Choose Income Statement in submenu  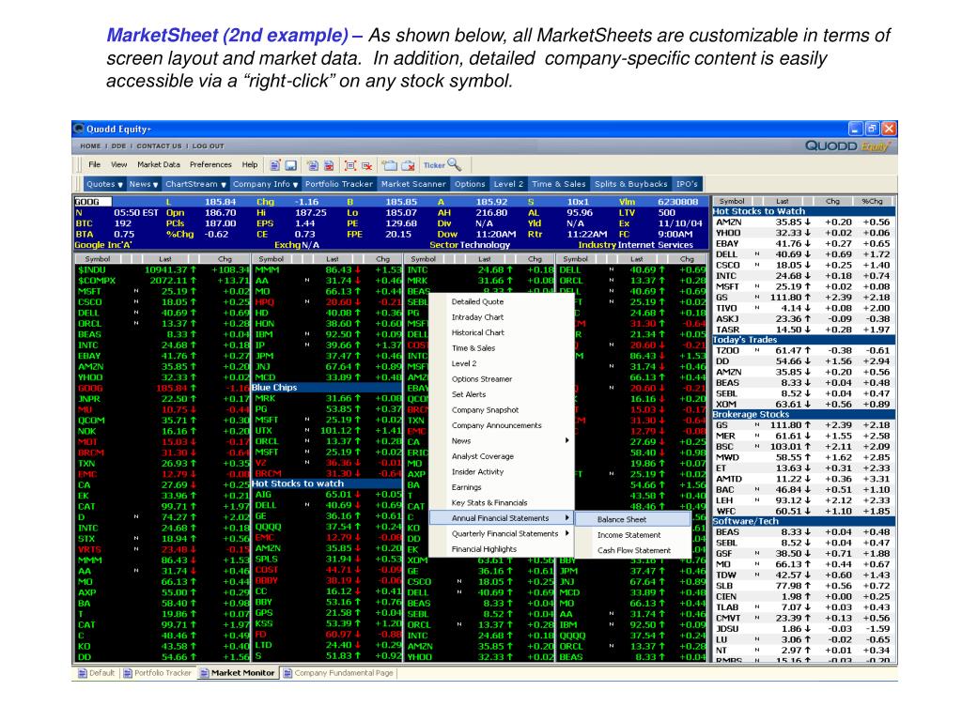coord(632,534)
